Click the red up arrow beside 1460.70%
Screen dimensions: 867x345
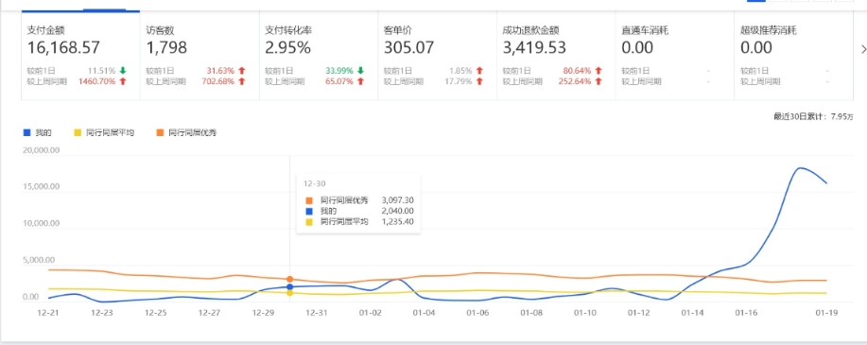pos(123,81)
